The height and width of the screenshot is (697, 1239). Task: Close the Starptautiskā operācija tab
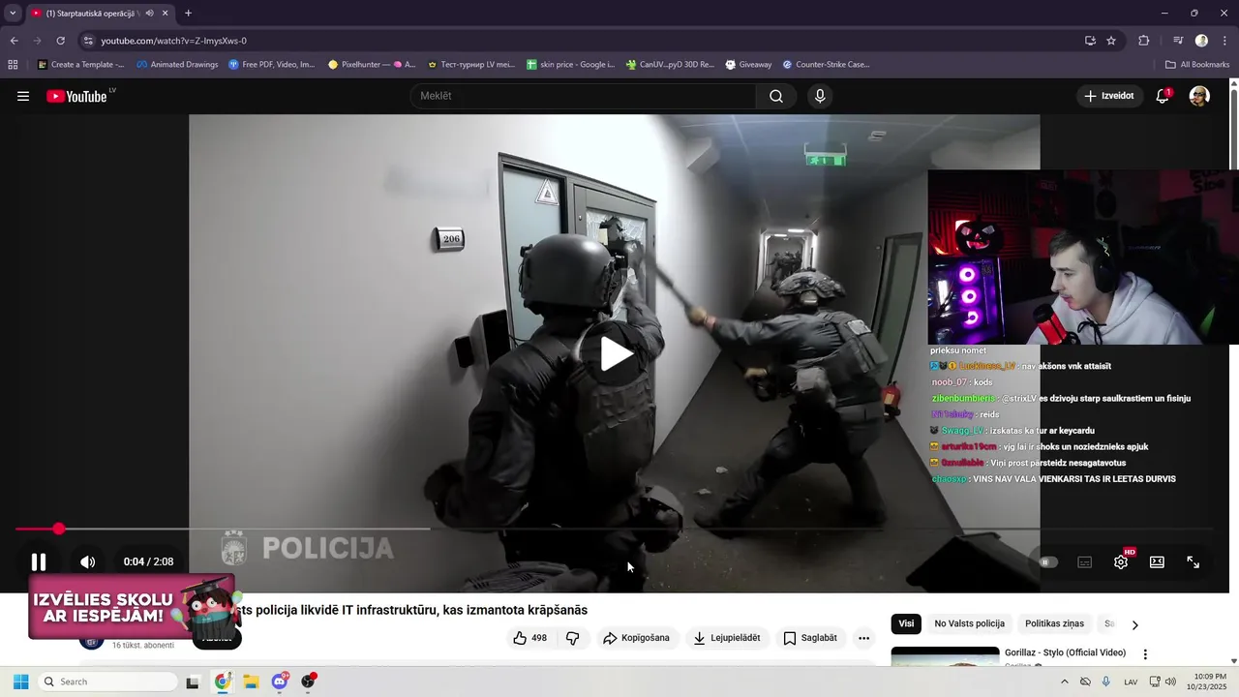pos(166,14)
